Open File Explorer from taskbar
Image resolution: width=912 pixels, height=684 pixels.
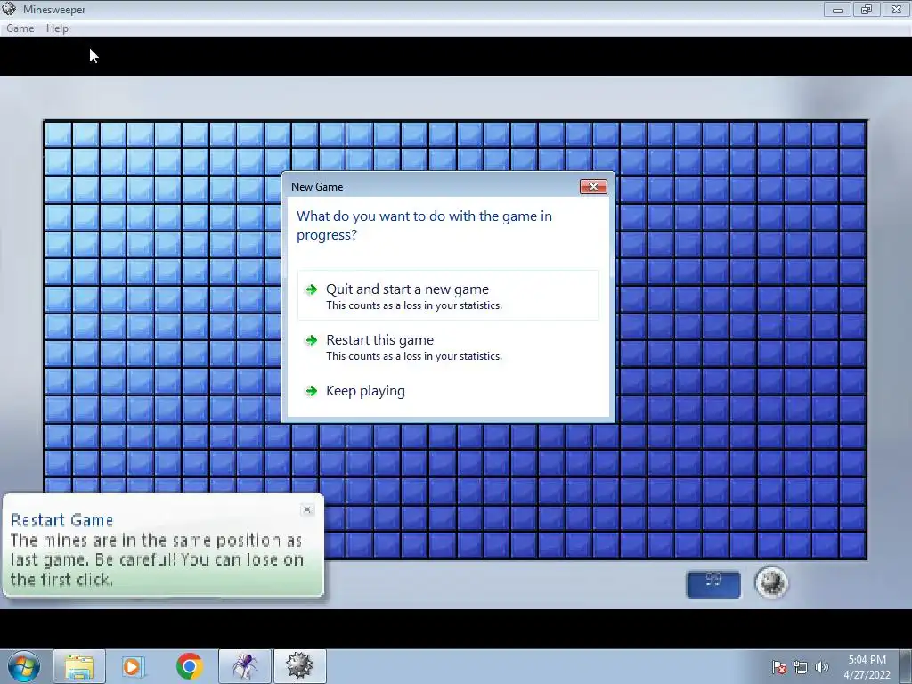click(79, 666)
